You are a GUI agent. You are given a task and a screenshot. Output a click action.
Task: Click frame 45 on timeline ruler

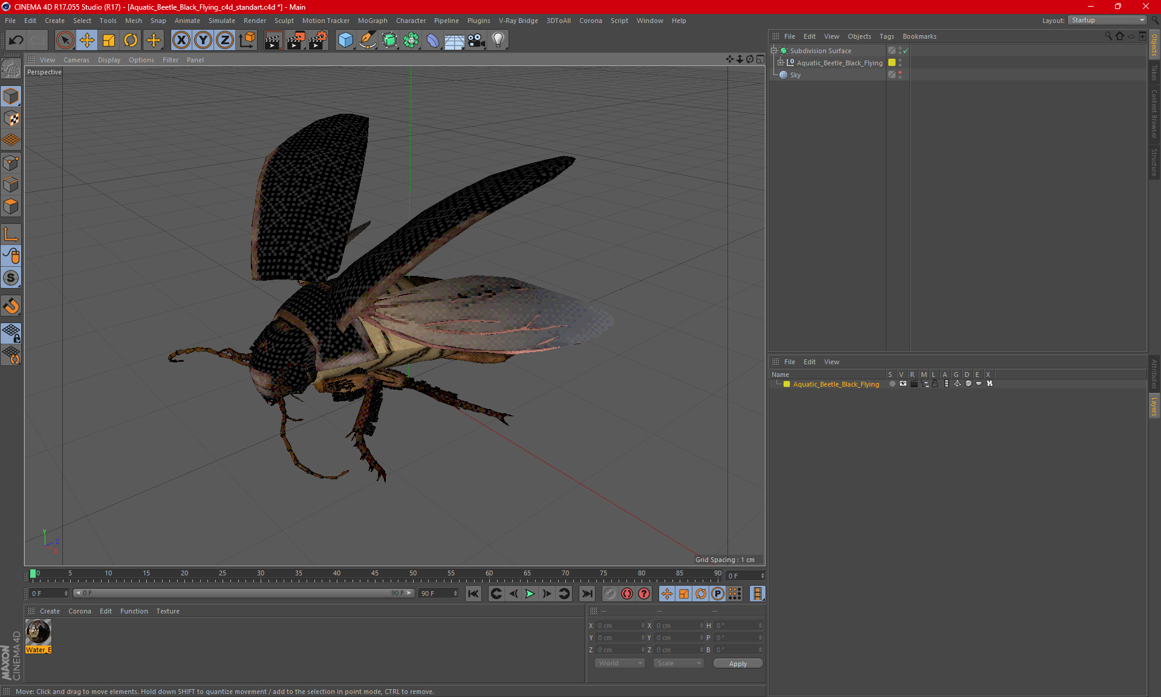[375, 574]
